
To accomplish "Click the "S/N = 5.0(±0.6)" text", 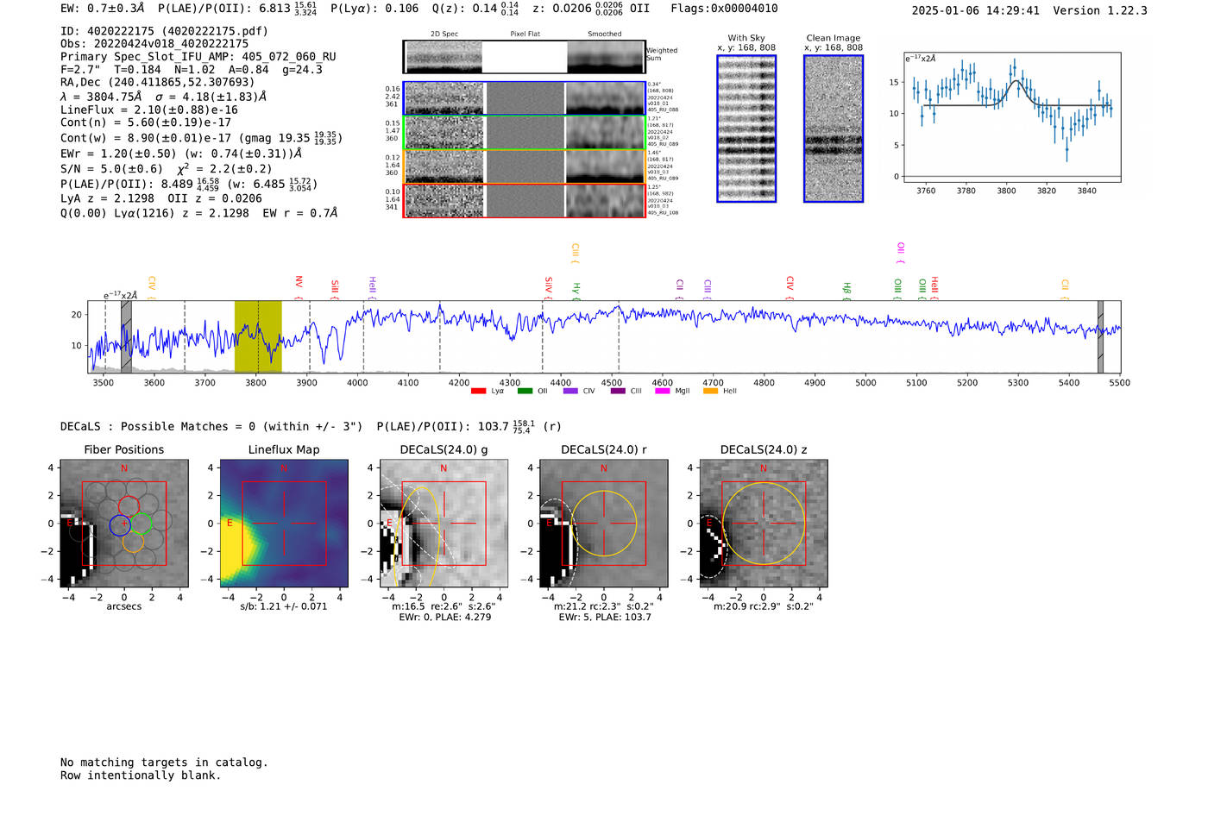I will pos(111,169).
